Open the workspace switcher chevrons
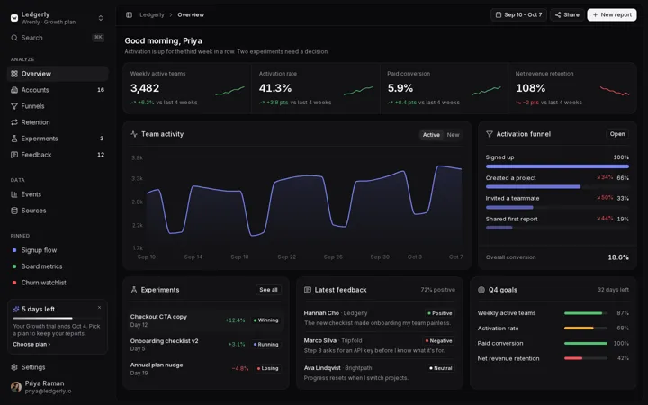Screen dimensions: 648x405 pyautogui.click(x=101, y=18)
